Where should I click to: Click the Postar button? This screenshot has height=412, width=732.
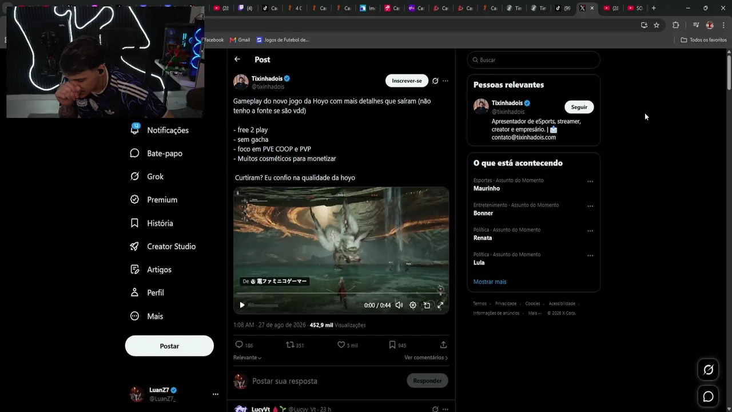click(x=169, y=346)
